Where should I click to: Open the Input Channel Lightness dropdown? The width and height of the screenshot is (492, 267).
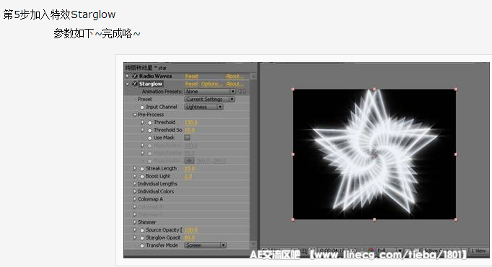point(203,107)
